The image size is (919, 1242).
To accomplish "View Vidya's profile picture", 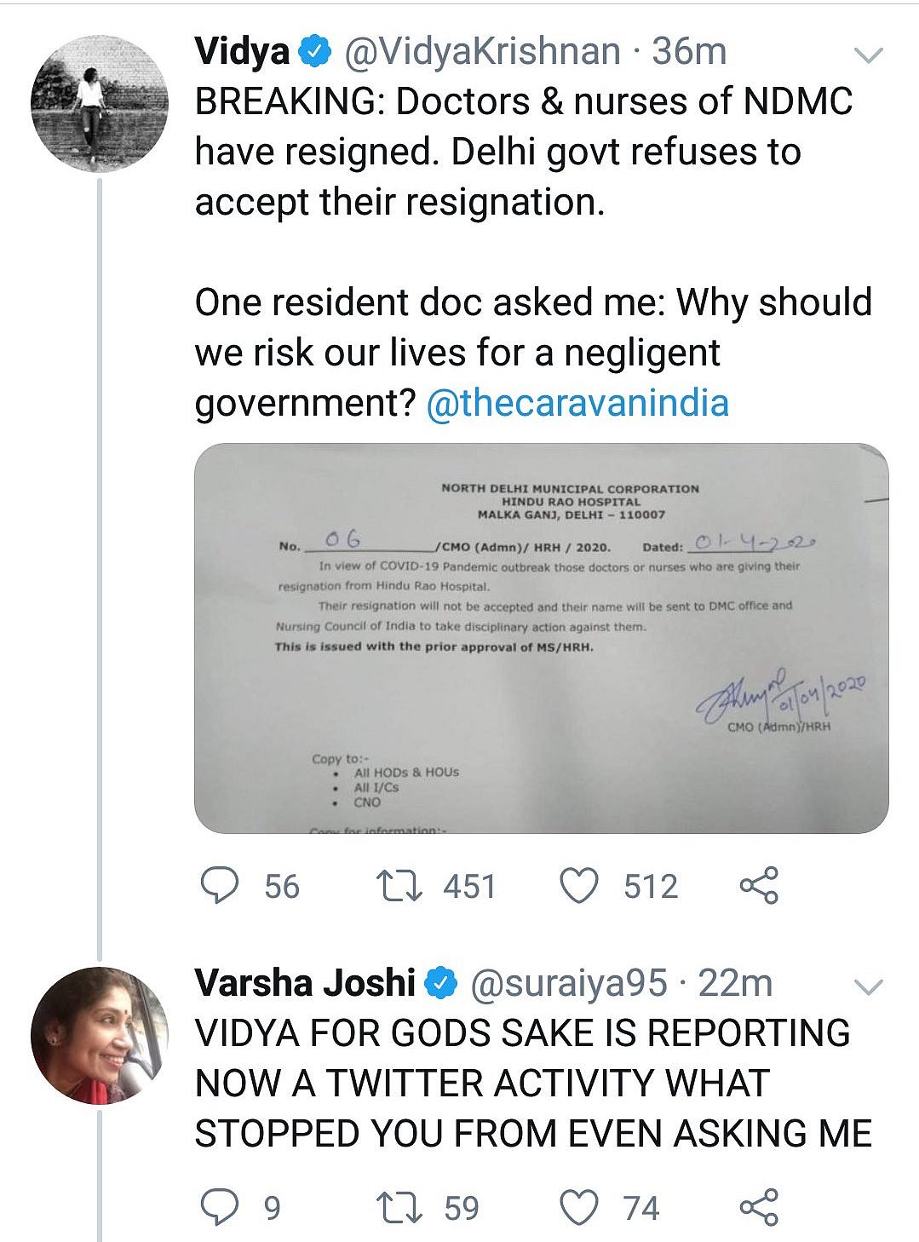I will (x=100, y=104).
